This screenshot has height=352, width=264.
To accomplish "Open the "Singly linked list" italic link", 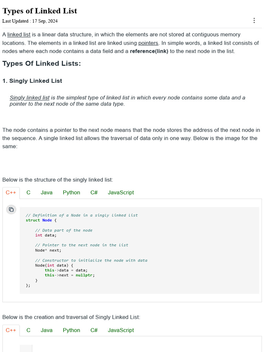I will (30, 98).
